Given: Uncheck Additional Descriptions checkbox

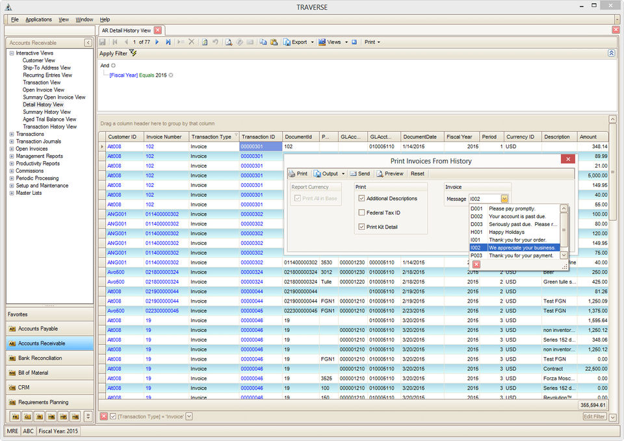Looking at the screenshot, I should click(x=362, y=199).
